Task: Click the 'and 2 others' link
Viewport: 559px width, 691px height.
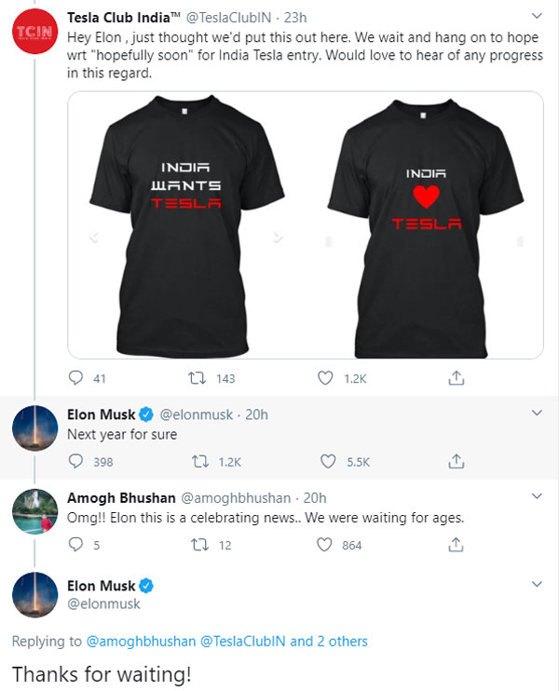Action: coord(329,641)
